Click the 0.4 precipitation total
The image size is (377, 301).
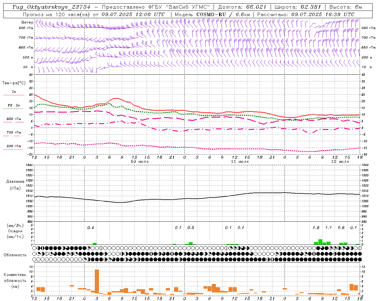click(x=91, y=228)
